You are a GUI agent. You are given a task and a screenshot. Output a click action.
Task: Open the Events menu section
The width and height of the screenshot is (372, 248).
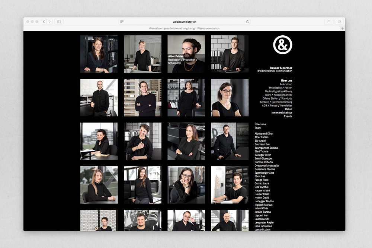288,116
